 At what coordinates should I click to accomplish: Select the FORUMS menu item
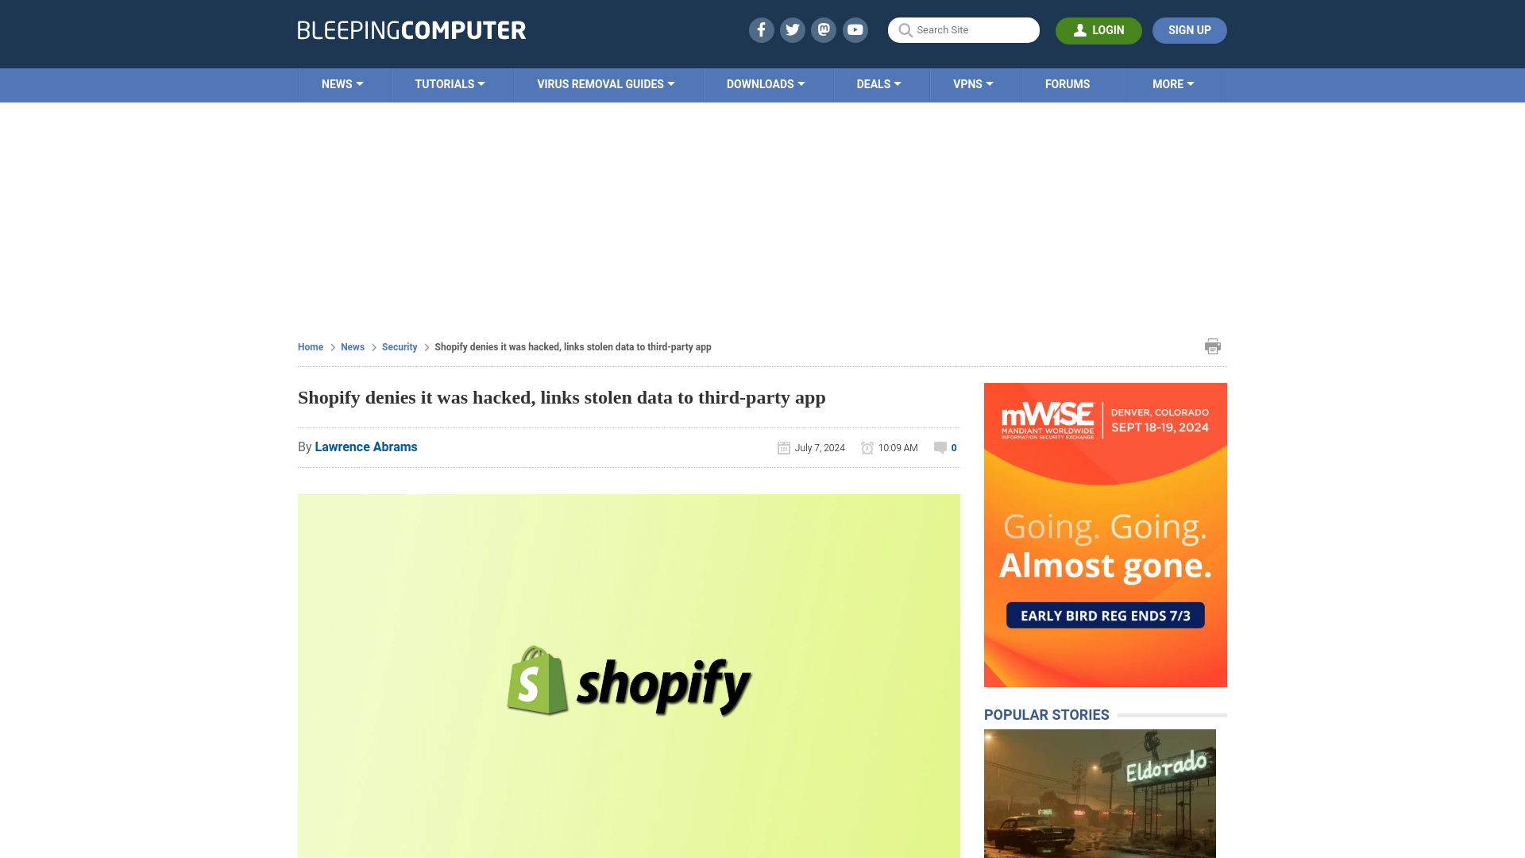(1067, 83)
